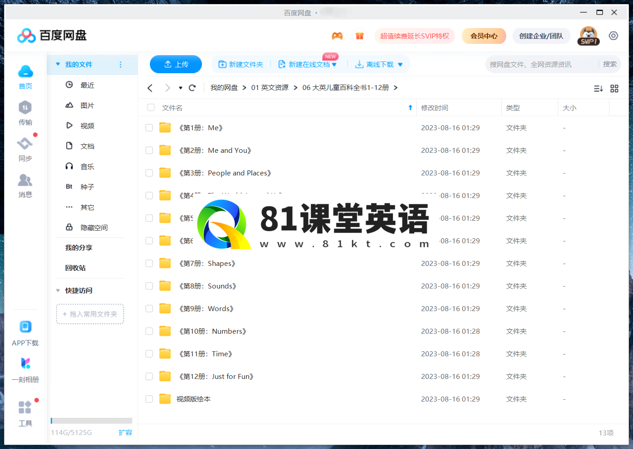Image resolution: width=633 pixels, height=449 pixels.
Task: Open 会员中心
Action: [484, 36]
